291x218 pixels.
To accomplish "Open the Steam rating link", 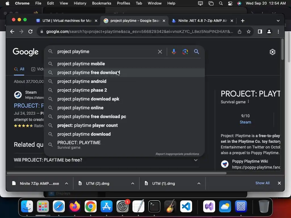I will tap(245, 122).
